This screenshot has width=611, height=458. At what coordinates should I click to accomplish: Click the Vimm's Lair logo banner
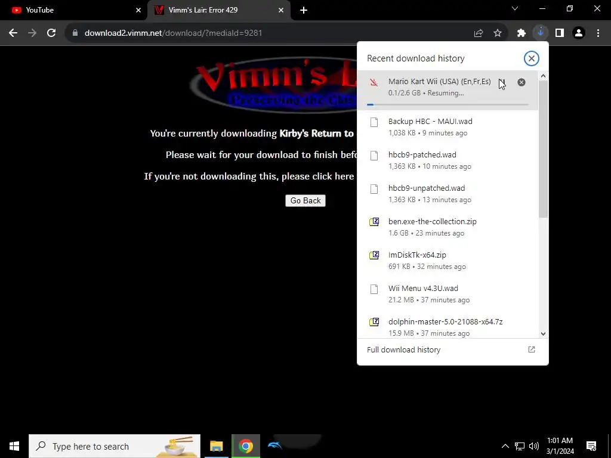273,85
